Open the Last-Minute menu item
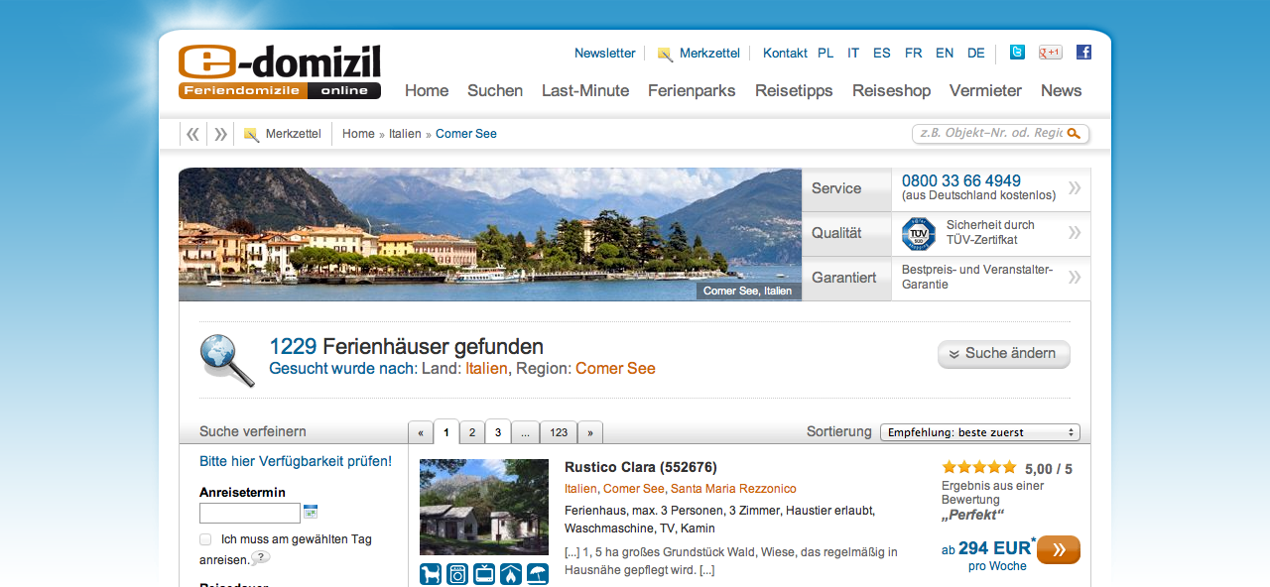This screenshot has height=587, width=1270. (x=584, y=90)
